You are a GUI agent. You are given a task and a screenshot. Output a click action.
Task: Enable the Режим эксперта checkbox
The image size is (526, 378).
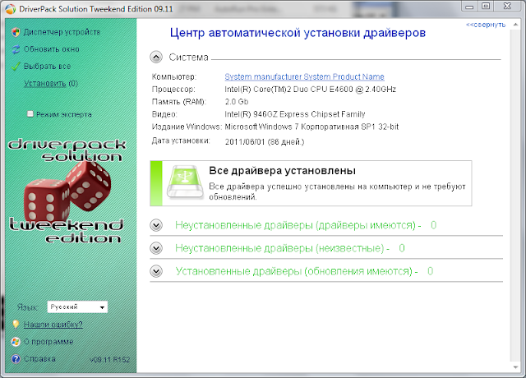pyautogui.click(x=30, y=114)
